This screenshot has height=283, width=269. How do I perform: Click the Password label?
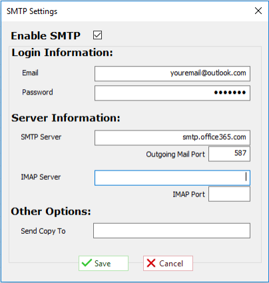37,92
